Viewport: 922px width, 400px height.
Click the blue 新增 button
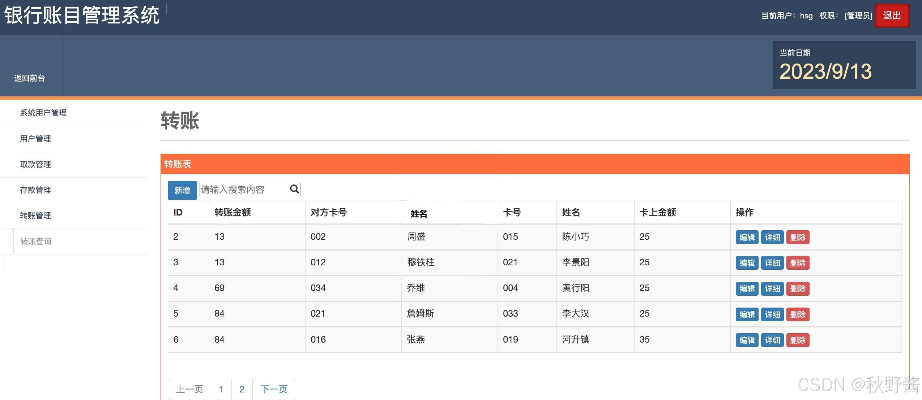click(x=182, y=190)
